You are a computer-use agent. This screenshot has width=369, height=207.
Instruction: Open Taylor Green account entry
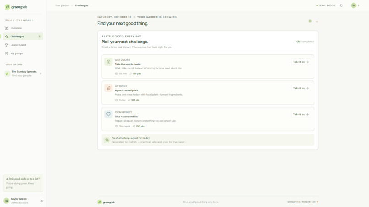click(x=23, y=201)
